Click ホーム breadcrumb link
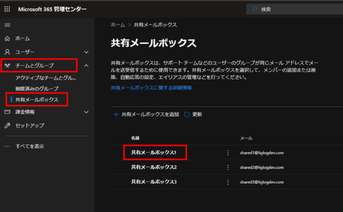Screen dimensions: 343x212 point(118,25)
